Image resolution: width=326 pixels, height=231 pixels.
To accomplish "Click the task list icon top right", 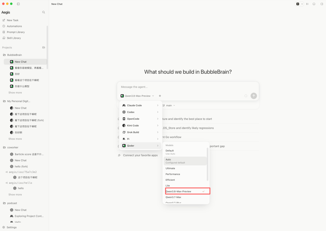I will (307, 4).
